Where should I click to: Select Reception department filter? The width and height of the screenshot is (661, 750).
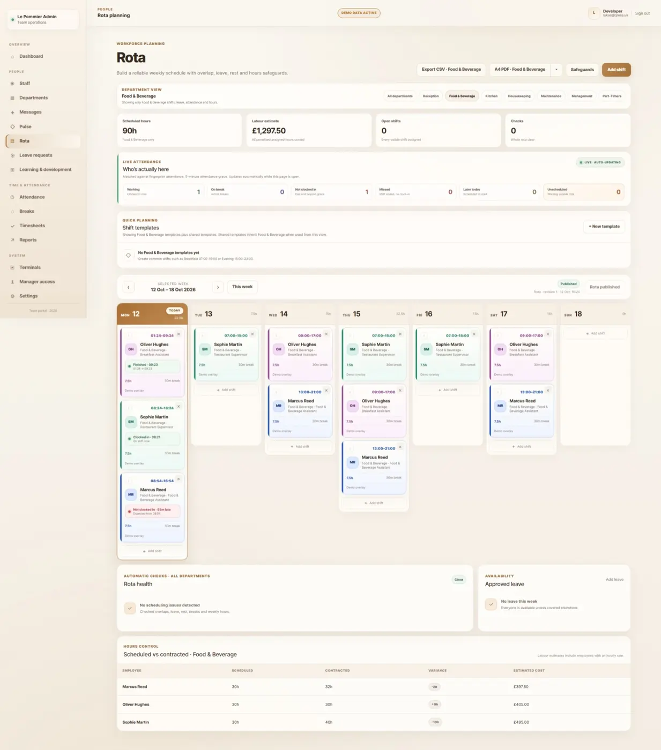(430, 96)
